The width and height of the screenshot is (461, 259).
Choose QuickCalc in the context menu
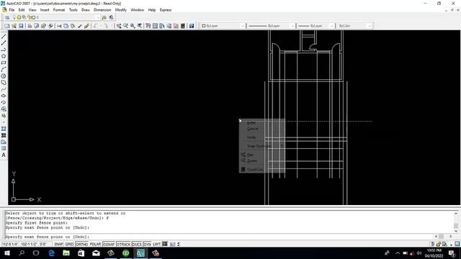[262, 170]
